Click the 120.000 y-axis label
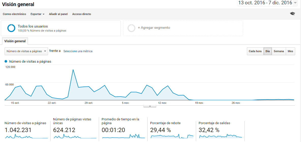Screen dimensions: 301x142 (10, 67)
